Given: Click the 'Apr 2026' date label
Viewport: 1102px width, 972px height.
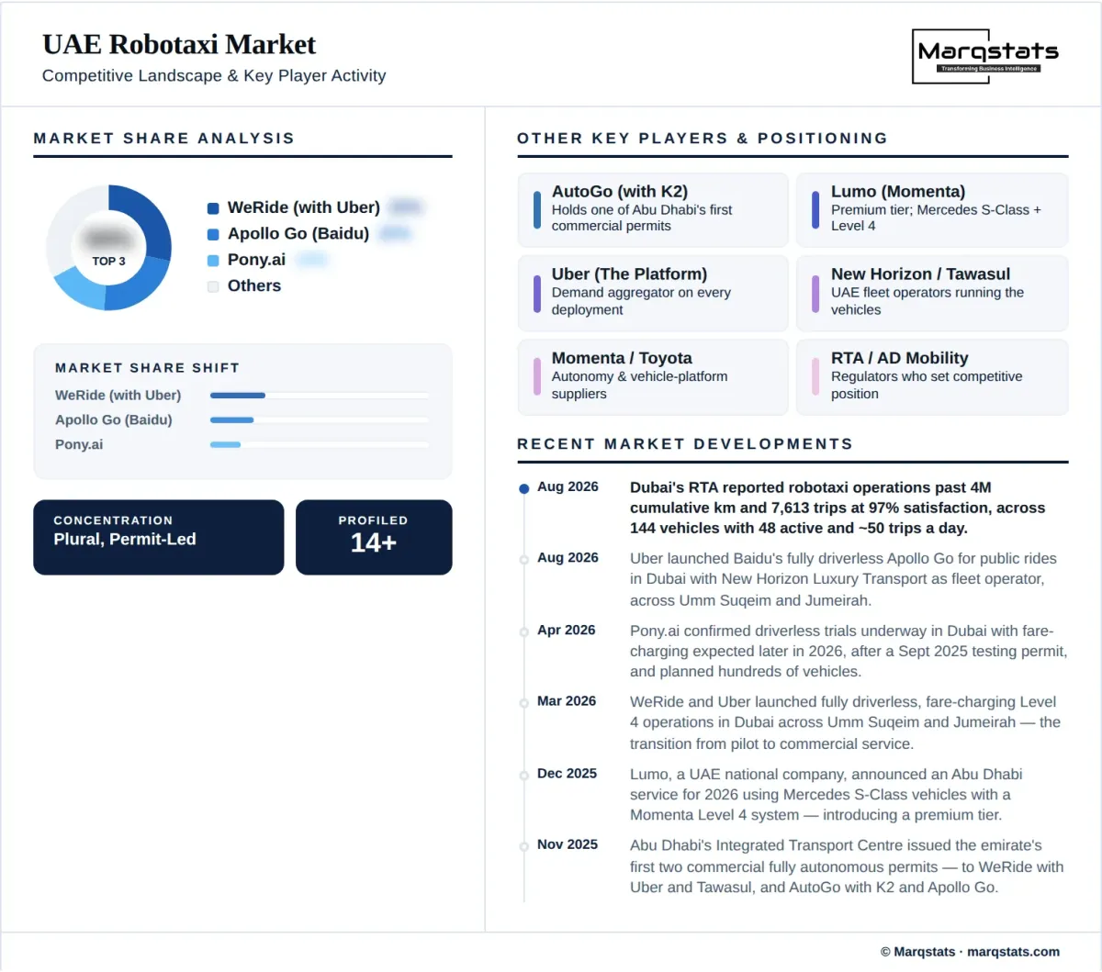Looking at the screenshot, I should click(x=567, y=631).
